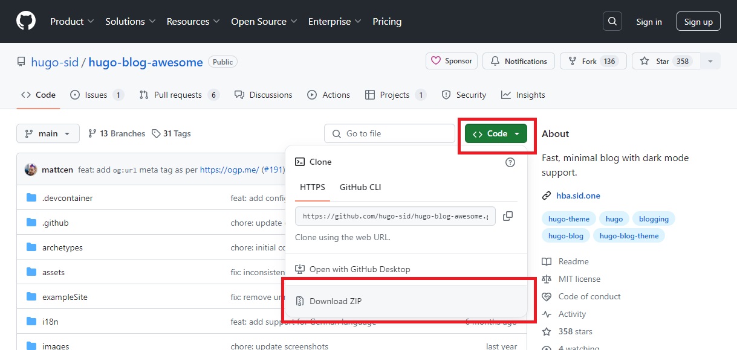Click the .github folder icon

pyautogui.click(x=31, y=223)
